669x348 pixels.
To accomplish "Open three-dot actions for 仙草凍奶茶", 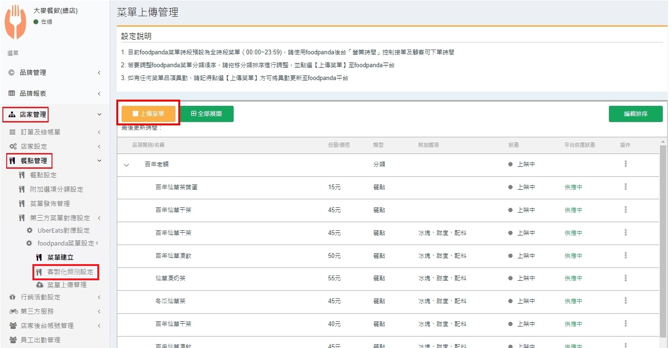I will (x=625, y=278).
